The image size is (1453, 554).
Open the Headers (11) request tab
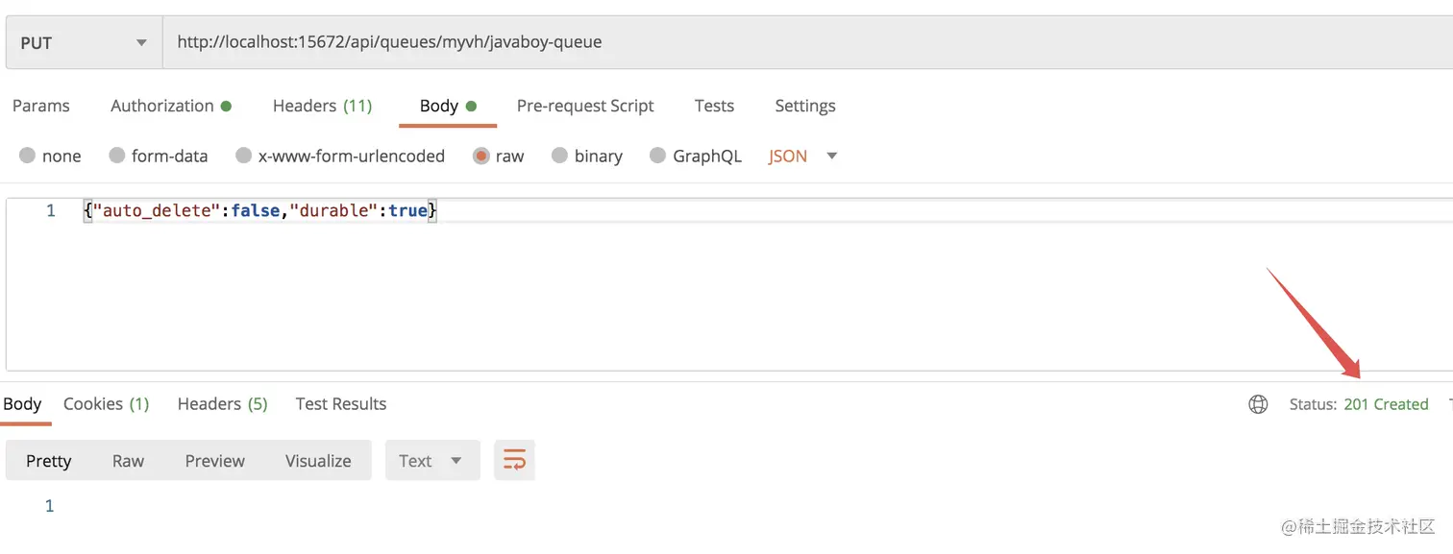tap(322, 106)
